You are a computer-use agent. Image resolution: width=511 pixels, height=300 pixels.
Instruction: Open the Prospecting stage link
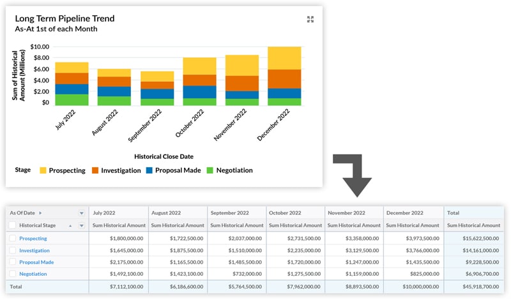click(33, 238)
